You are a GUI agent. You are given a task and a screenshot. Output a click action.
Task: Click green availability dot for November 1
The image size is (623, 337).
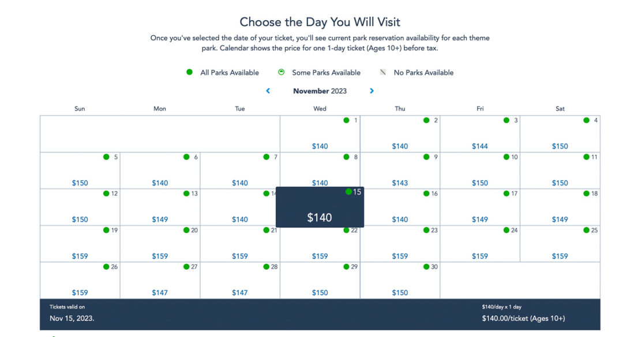(x=346, y=120)
